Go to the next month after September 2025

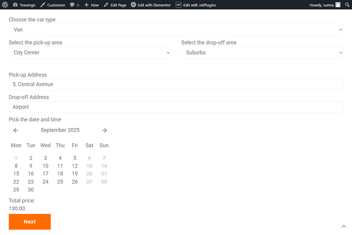104,130
